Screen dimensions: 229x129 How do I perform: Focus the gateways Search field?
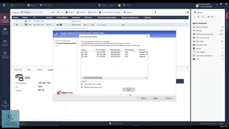coord(137,12)
